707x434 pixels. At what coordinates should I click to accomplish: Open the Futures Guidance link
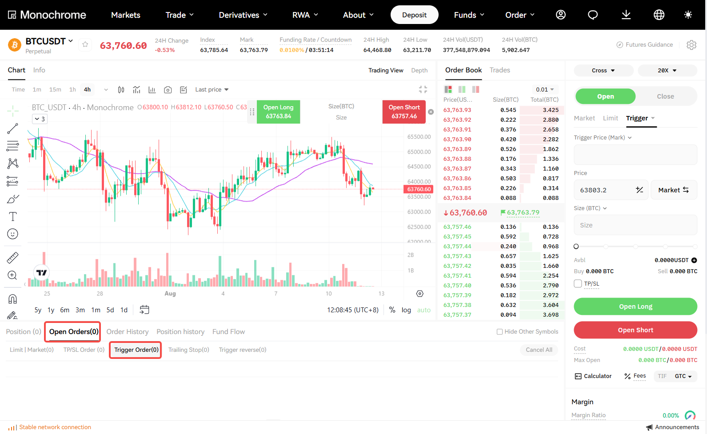[x=645, y=45]
